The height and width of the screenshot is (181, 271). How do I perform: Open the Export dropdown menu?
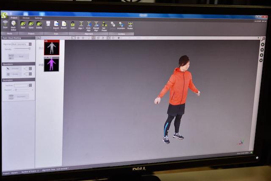[56, 28]
